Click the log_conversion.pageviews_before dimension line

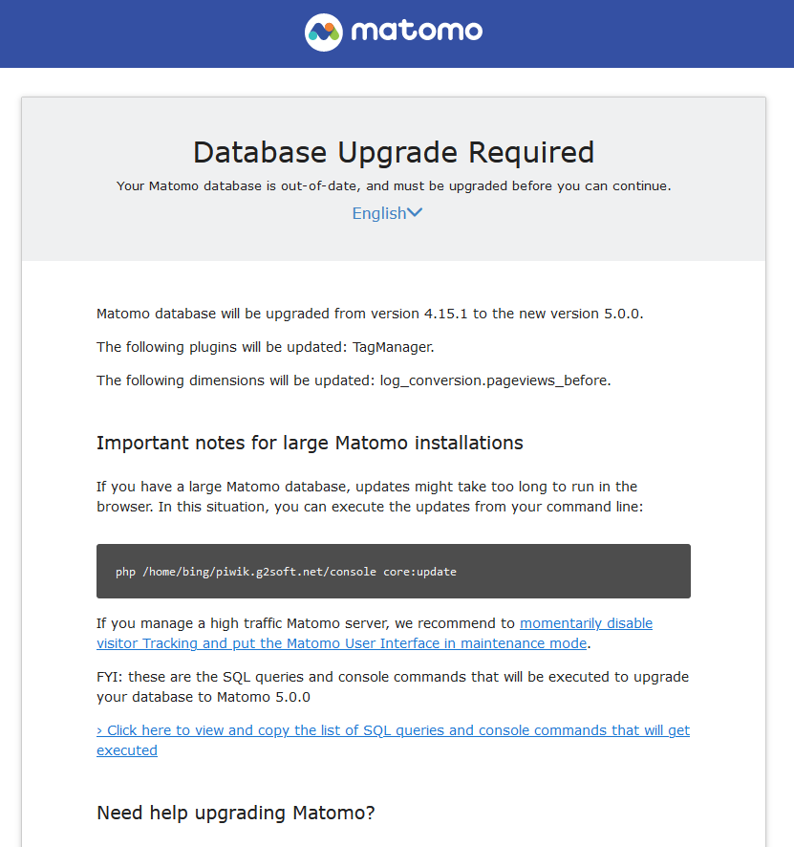click(x=354, y=380)
